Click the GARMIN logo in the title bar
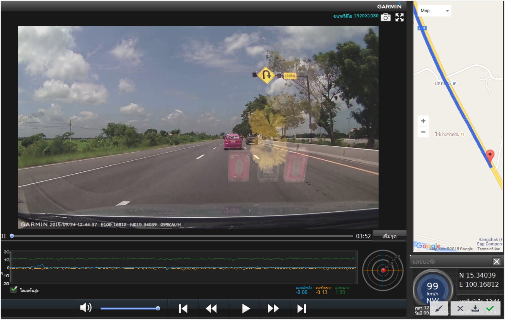This screenshot has height=320, width=505. [x=389, y=6]
